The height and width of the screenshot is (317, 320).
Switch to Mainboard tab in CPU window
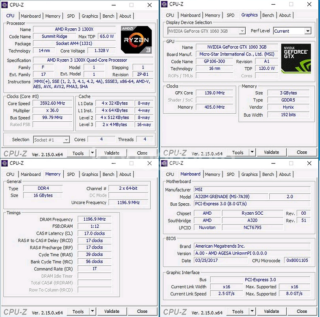[x=31, y=16]
